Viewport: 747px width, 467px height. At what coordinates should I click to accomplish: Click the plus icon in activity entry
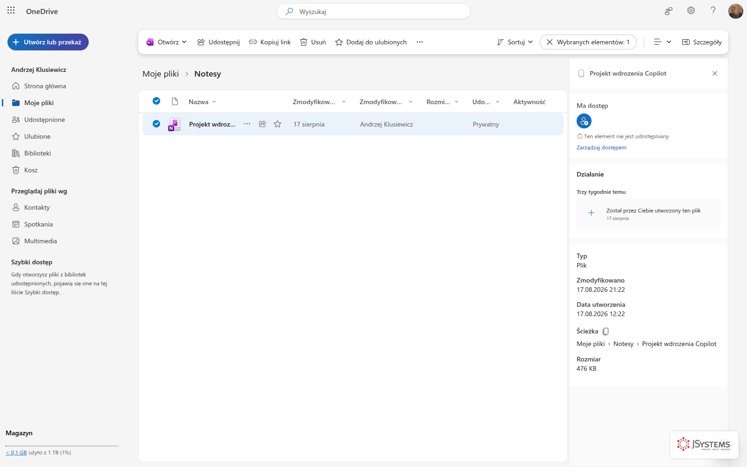[x=591, y=213]
